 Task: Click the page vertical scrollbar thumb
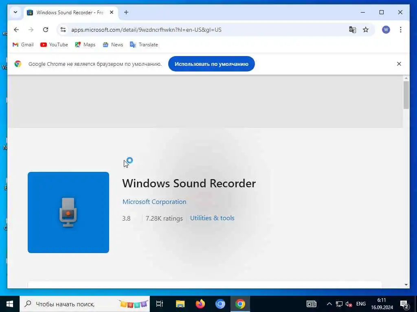(x=406, y=95)
